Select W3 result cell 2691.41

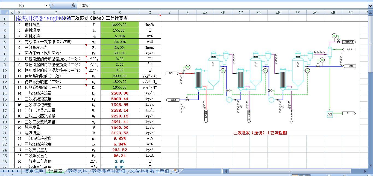(x=120, y=122)
